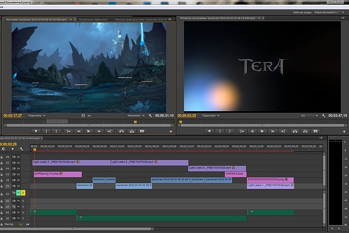Image resolution: width=349 pixels, height=233 pixels.
Task: Mark Out point in Program monitor
Action: point(230,131)
